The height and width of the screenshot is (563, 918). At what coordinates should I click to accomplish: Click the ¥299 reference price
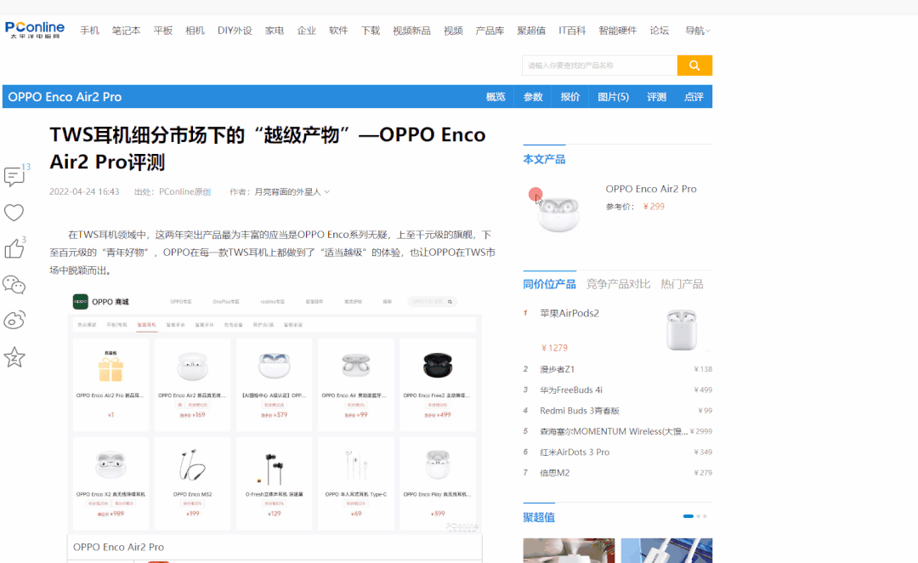[x=654, y=206]
